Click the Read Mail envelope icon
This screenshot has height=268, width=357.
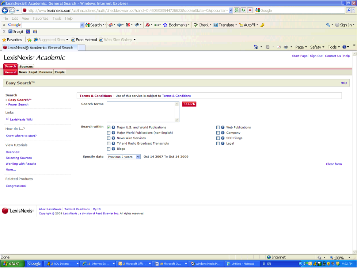click(x=279, y=47)
